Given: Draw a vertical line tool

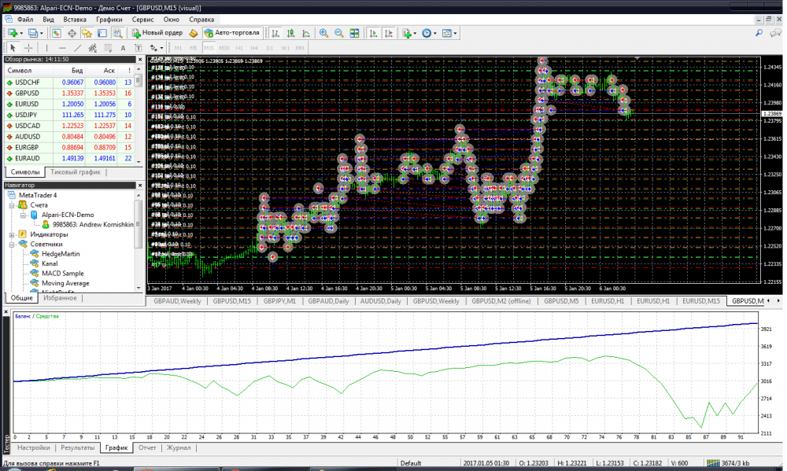Looking at the screenshot, I should [x=46, y=48].
